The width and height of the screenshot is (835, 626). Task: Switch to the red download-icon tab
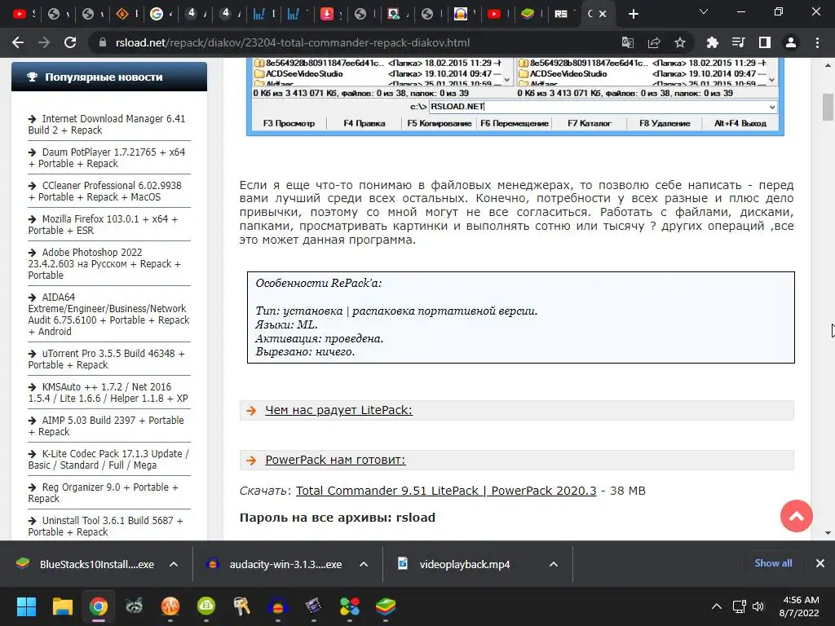pos(327,14)
